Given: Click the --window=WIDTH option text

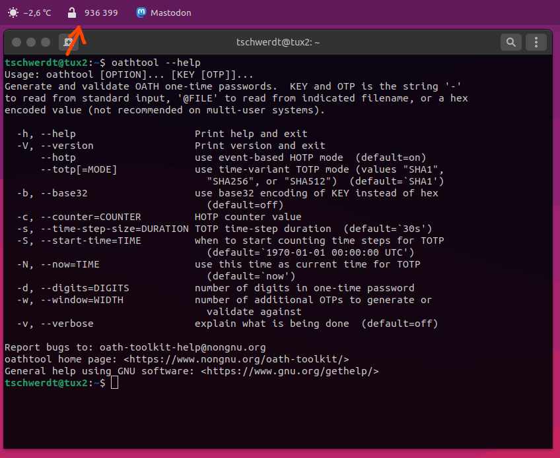Looking at the screenshot, I should (x=82, y=300).
